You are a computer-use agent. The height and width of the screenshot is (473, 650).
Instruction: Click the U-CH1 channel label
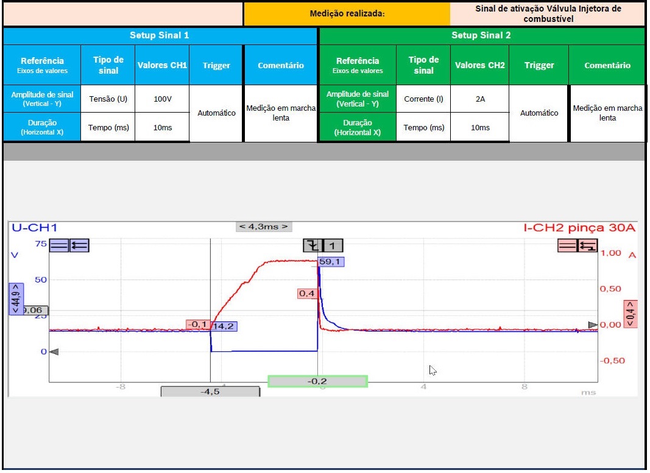(x=34, y=228)
